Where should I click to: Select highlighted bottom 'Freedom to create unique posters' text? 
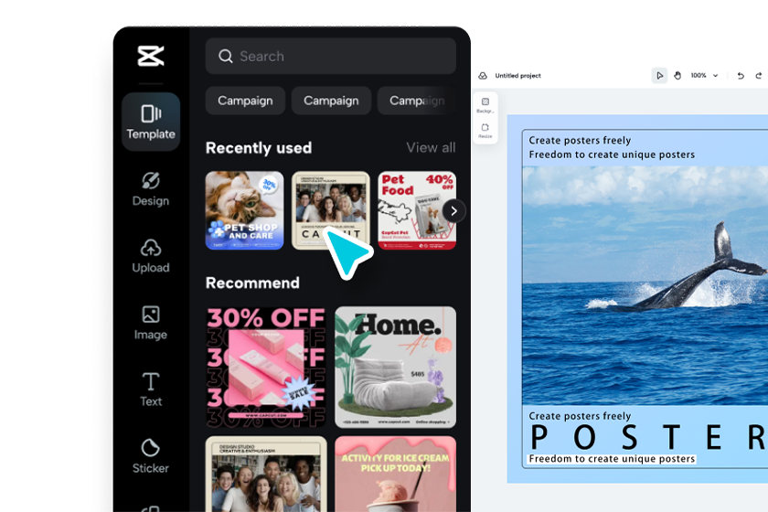pos(612,459)
